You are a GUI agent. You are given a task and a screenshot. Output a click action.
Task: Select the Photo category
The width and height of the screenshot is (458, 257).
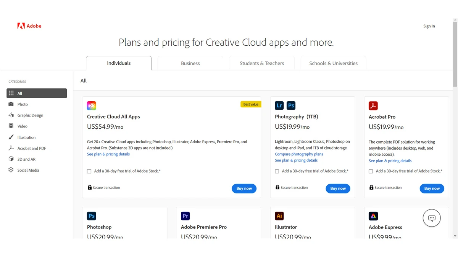click(x=37, y=104)
